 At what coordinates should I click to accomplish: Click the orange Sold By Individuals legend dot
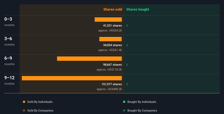pyautogui.click(x=24, y=102)
